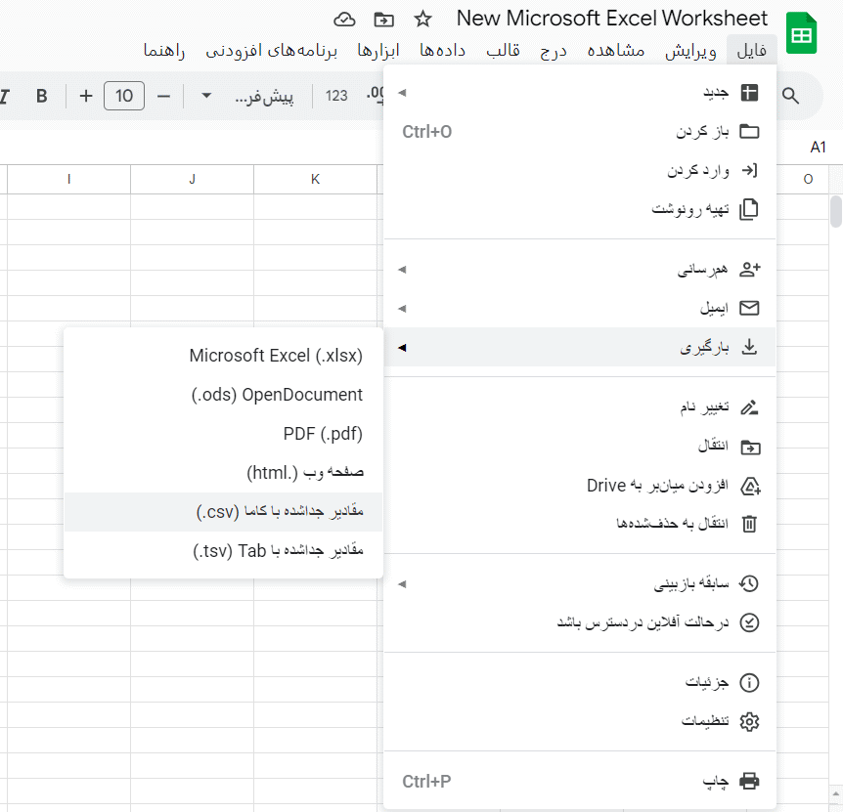Open the برنامه‌های افزودنی menu
The height and width of the screenshot is (812, 843).
(272, 51)
